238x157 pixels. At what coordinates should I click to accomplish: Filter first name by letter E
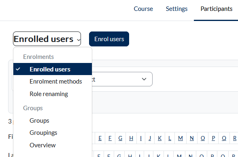pyautogui.click(x=100, y=138)
